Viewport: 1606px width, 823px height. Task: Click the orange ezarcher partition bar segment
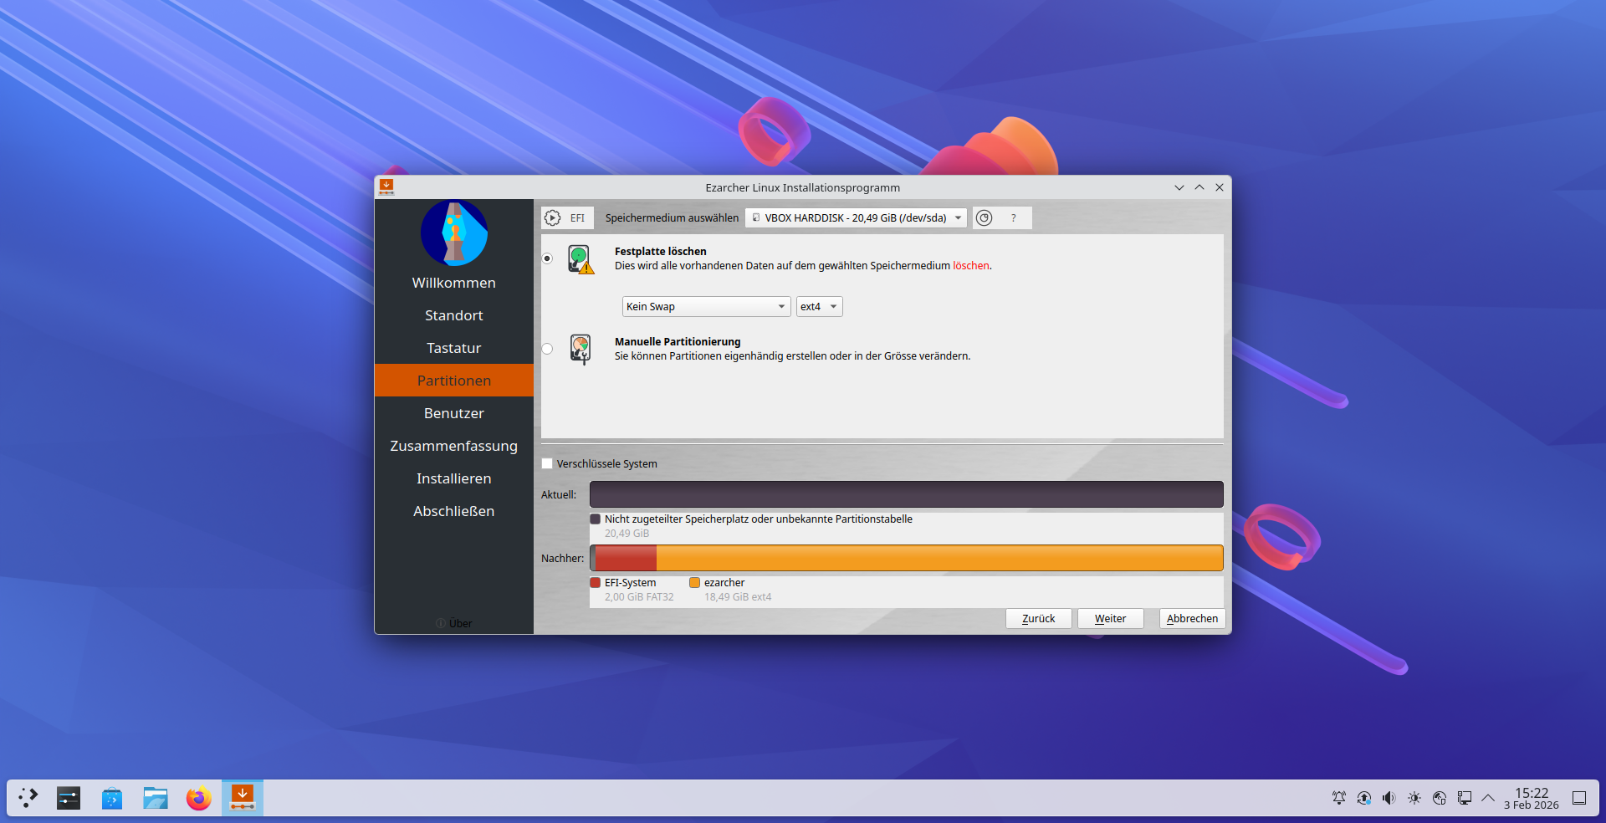pyautogui.click(x=939, y=558)
